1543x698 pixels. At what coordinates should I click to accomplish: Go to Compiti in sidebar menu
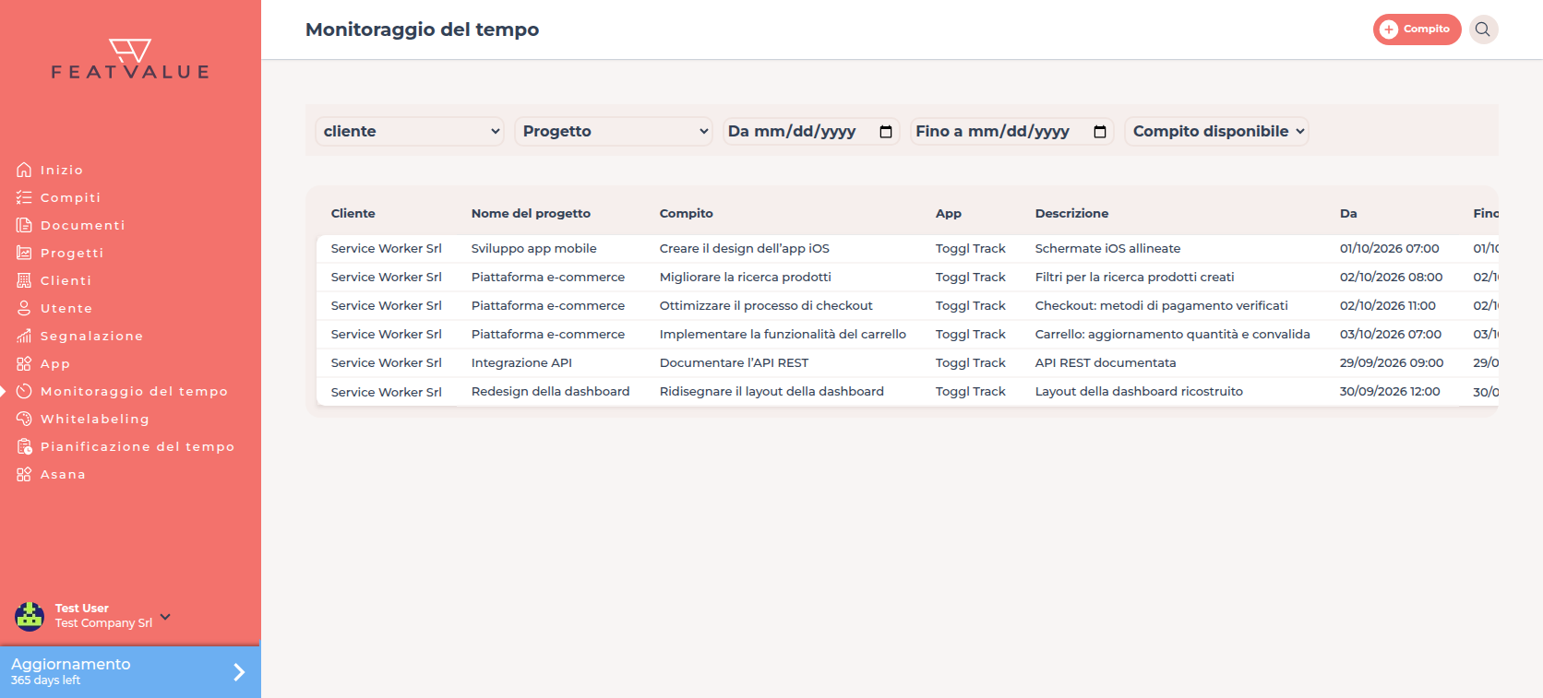click(70, 197)
